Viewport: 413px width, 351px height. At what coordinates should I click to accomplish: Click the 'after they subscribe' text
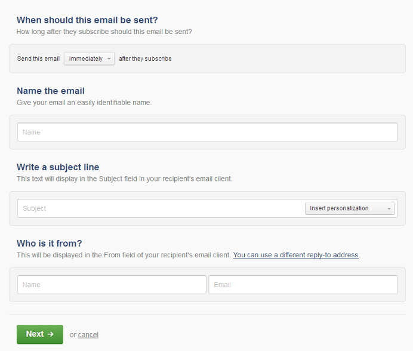click(x=145, y=59)
